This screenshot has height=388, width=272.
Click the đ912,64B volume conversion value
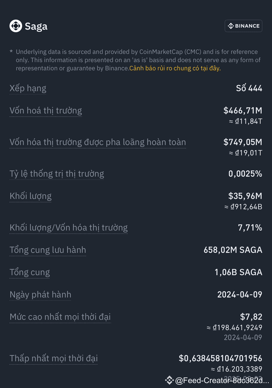click(243, 207)
